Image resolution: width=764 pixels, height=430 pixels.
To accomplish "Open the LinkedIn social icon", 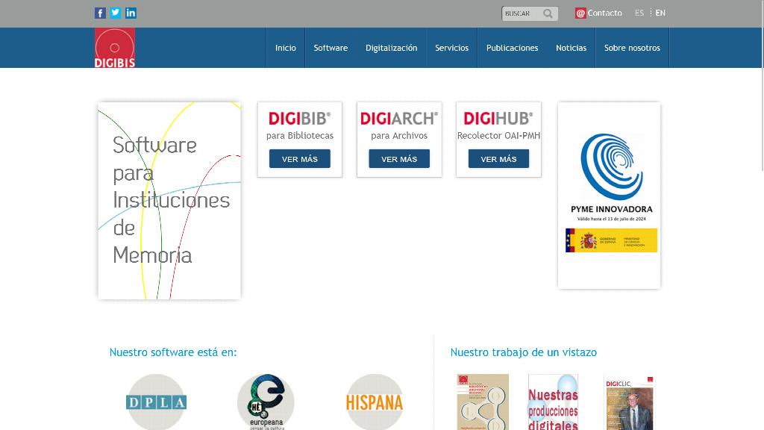I will (x=131, y=13).
